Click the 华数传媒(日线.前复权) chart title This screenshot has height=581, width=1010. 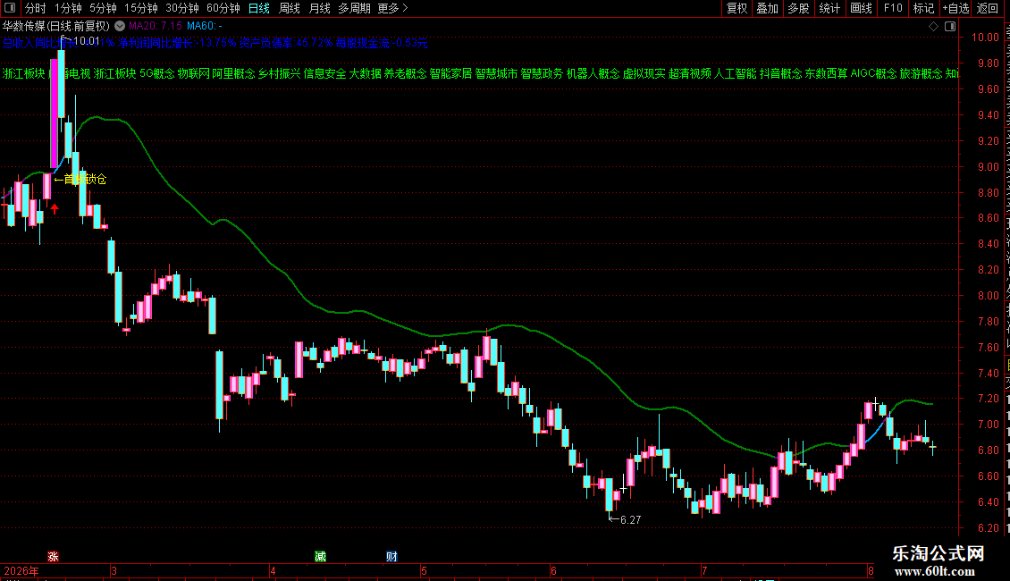56,26
